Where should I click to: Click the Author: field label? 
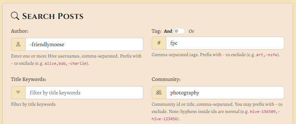(x=20, y=31)
